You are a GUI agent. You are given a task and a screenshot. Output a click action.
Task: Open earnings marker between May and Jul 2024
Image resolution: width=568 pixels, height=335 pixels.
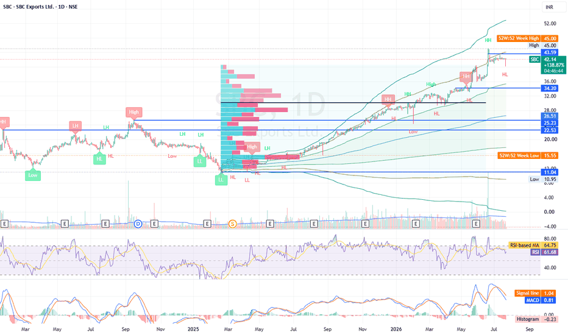tap(65, 224)
